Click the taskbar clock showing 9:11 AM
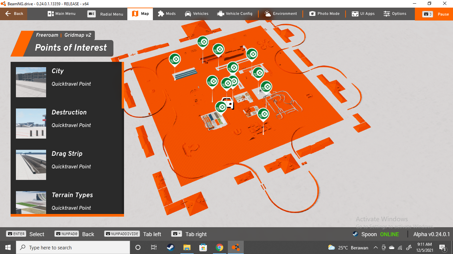 [x=424, y=247]
